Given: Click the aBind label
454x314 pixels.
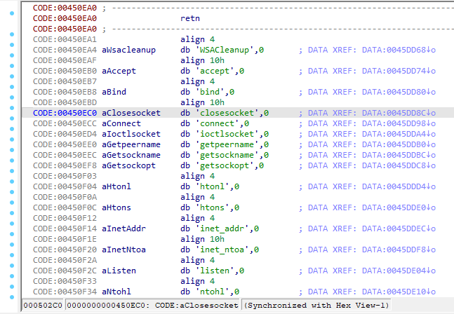Looking at the screenshot, I should tap(116, 92).
